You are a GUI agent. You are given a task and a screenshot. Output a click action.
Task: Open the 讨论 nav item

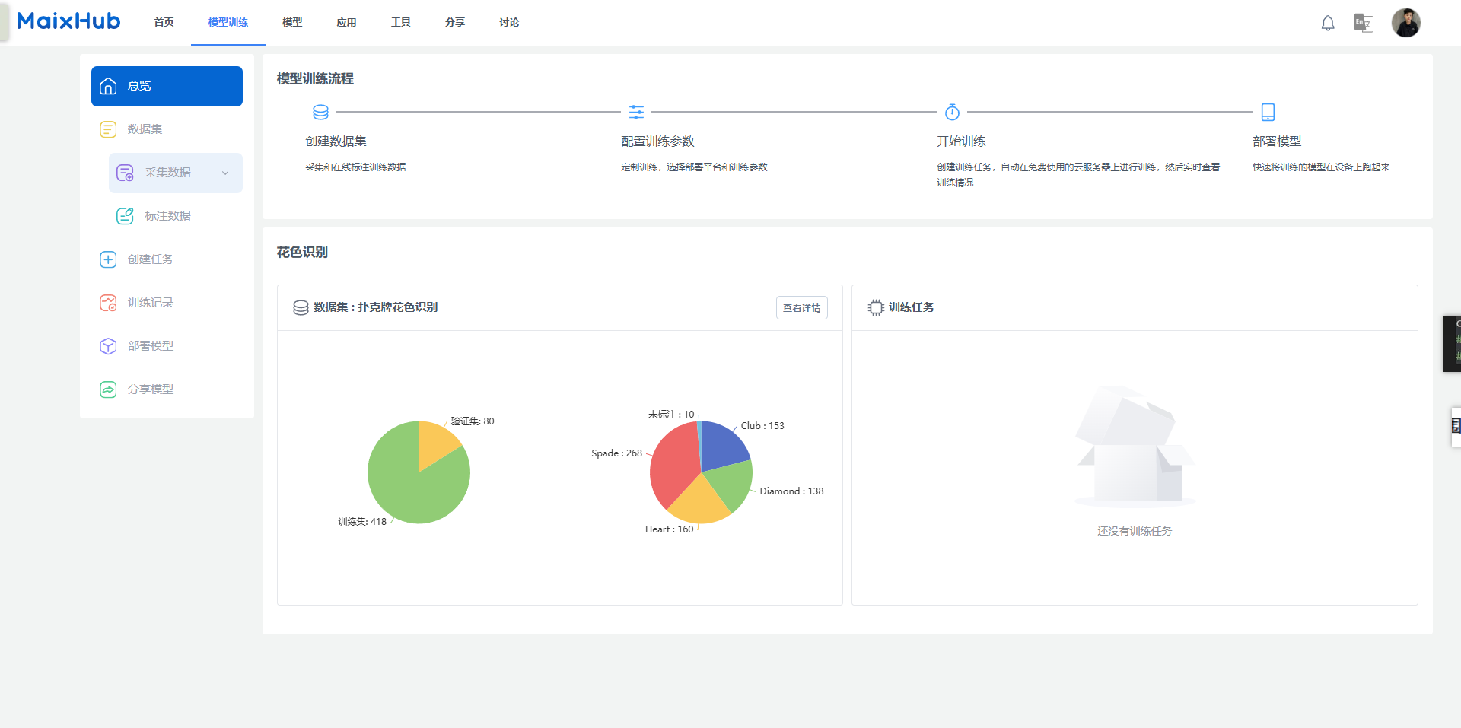[x=509, y=23]
